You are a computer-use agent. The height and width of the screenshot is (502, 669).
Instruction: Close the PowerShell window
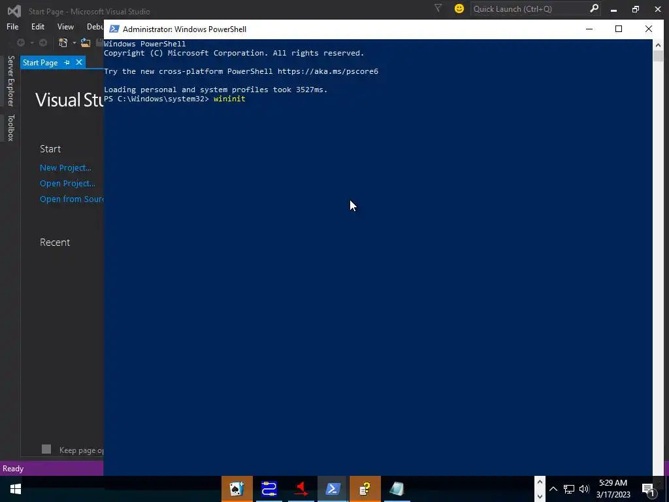click(x=649, y=29)
